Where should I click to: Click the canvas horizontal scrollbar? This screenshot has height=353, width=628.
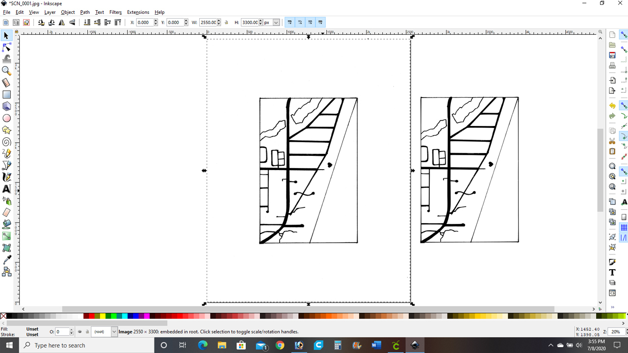click(309, 309)
